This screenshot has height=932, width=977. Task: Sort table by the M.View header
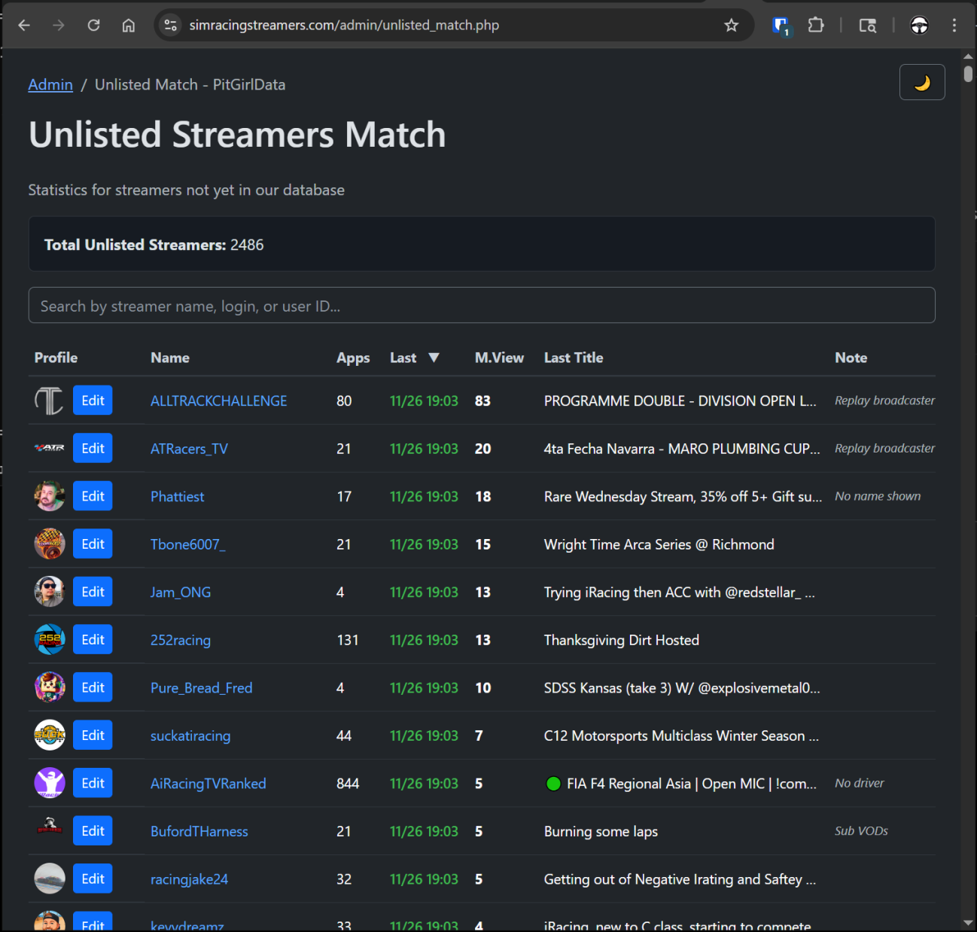tap(498, 358)
